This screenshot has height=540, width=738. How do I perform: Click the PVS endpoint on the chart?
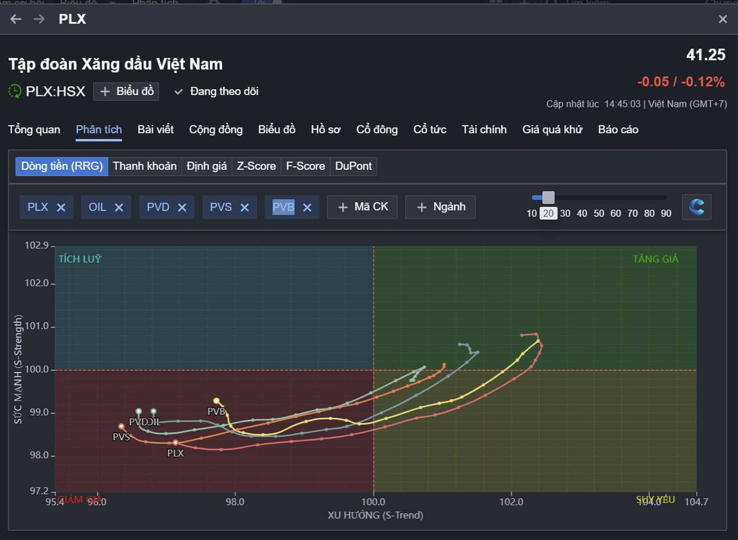121,427
